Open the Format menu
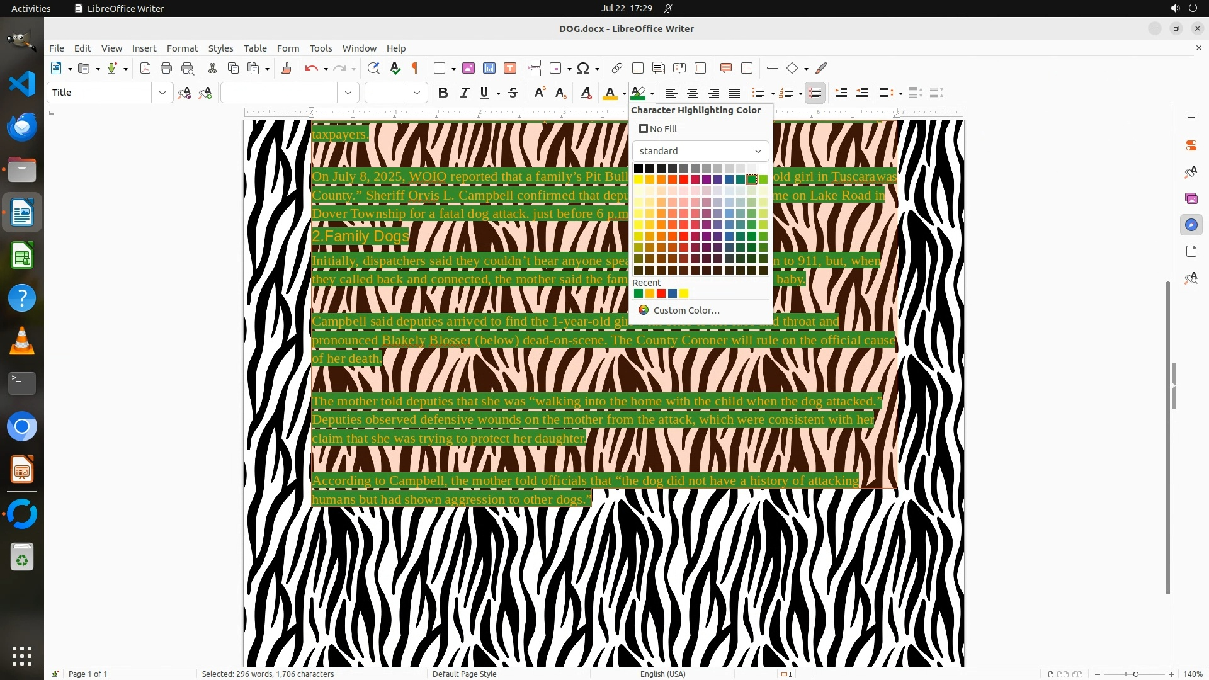1209x680 pixels. point(182,48)
